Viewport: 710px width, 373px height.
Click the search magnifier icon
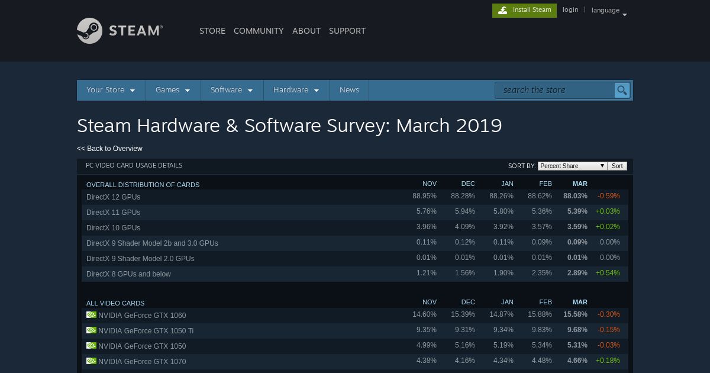tap(622, 90)
